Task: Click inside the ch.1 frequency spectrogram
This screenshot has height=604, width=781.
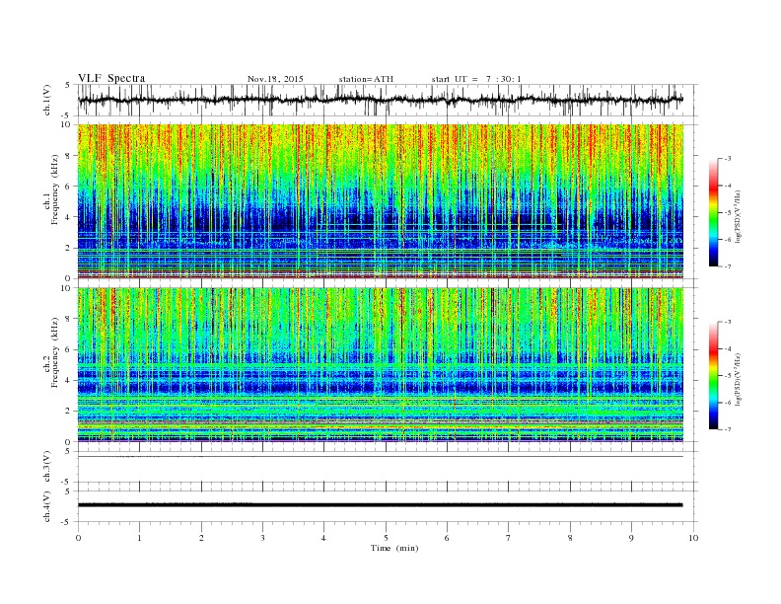Action: pos(380,201)
